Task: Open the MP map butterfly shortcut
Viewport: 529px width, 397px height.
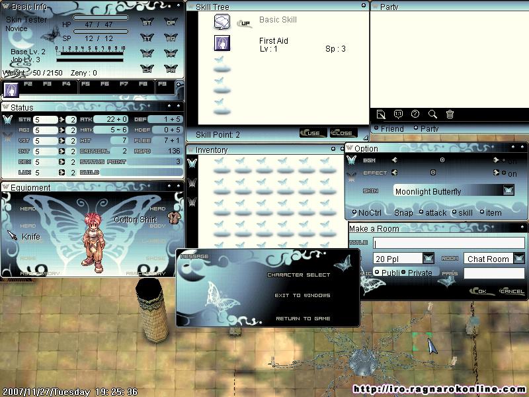Action: pyautogui.click(x=171, y=54)
